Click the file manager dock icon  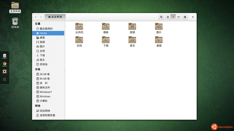tap(5, 56)
